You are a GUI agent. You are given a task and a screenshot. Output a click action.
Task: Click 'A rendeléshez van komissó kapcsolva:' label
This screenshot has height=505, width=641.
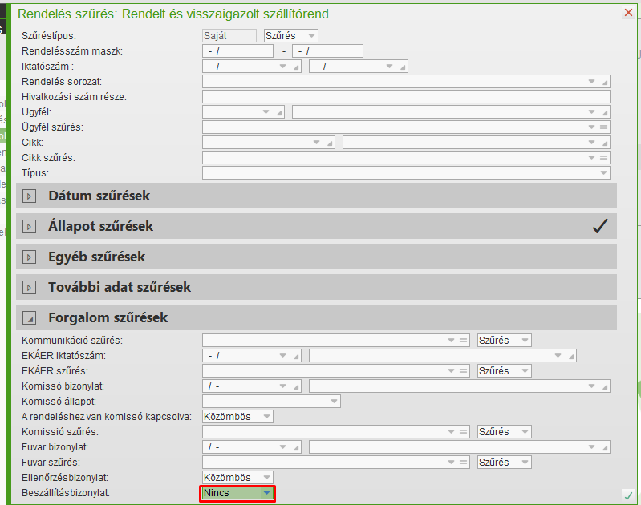pyautogui.click(x=106, y=417)
